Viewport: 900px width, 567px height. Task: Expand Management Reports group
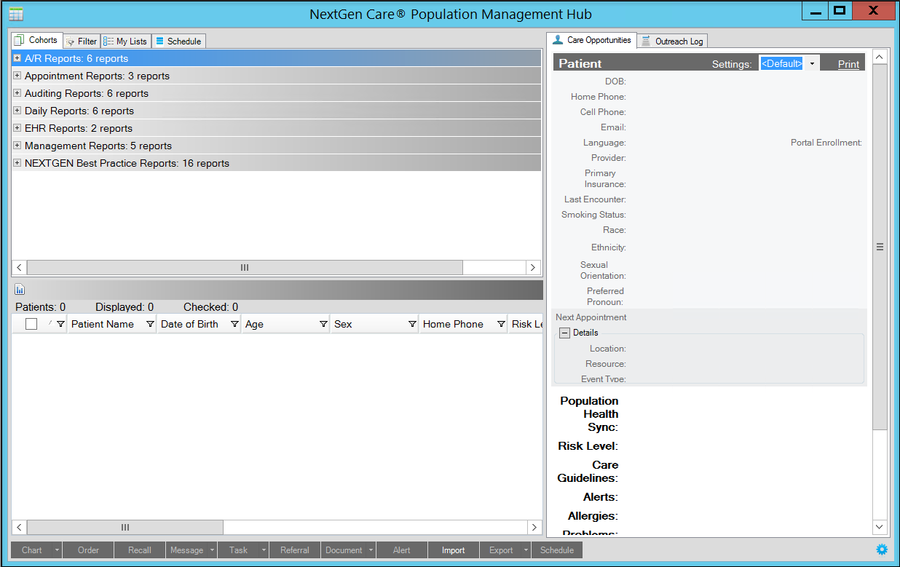click(17, 146)
